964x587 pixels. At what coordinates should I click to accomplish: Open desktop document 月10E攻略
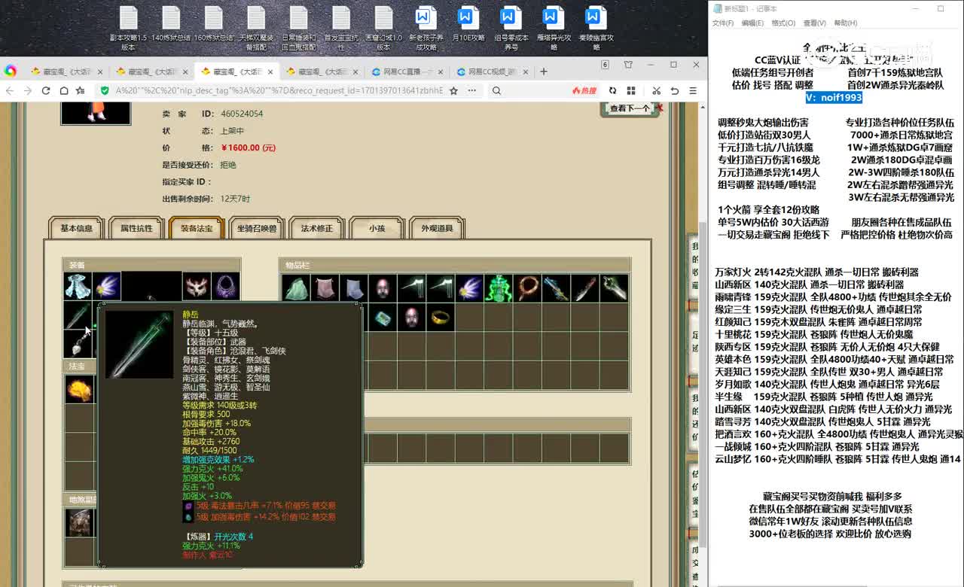(x=468, y=25)
